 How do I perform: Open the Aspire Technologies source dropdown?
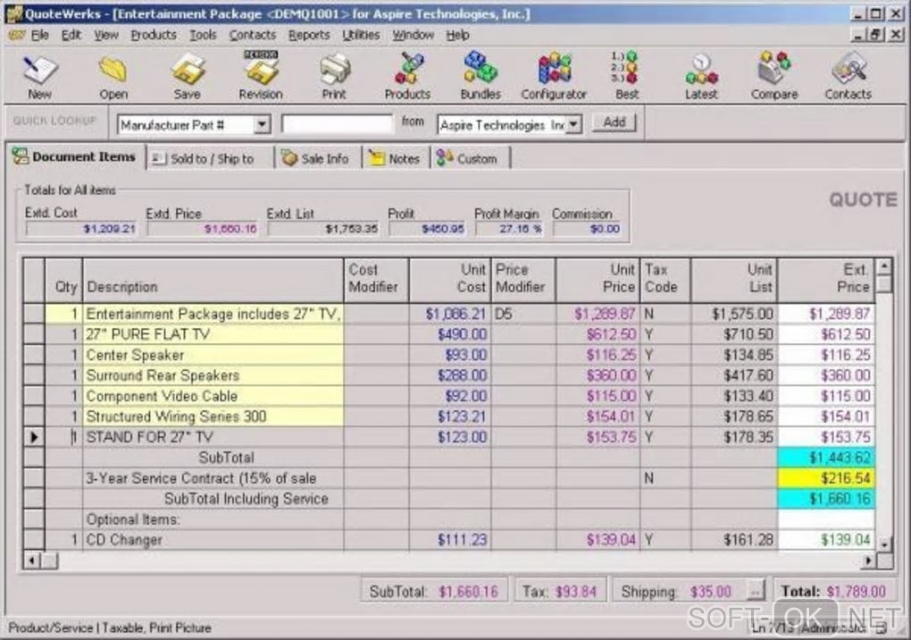[x=573, y=124]
